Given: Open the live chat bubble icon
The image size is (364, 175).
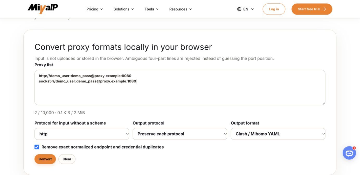Looking at the screenshot, I should (x=349, y=153).
